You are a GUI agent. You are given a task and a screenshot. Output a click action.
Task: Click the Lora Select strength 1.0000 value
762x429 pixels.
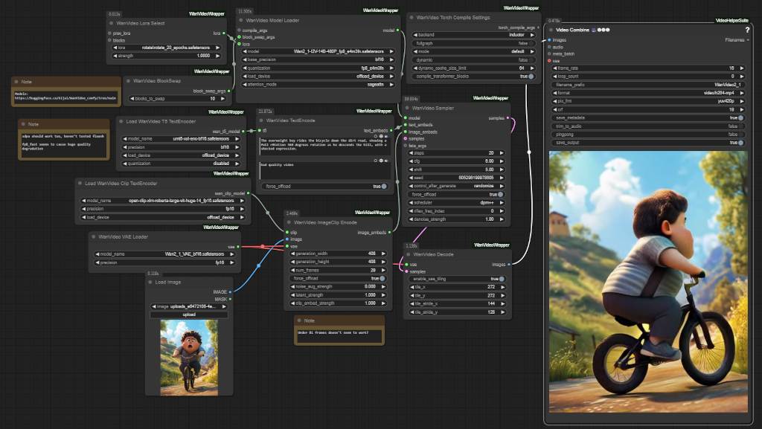[x=166, y=56]
